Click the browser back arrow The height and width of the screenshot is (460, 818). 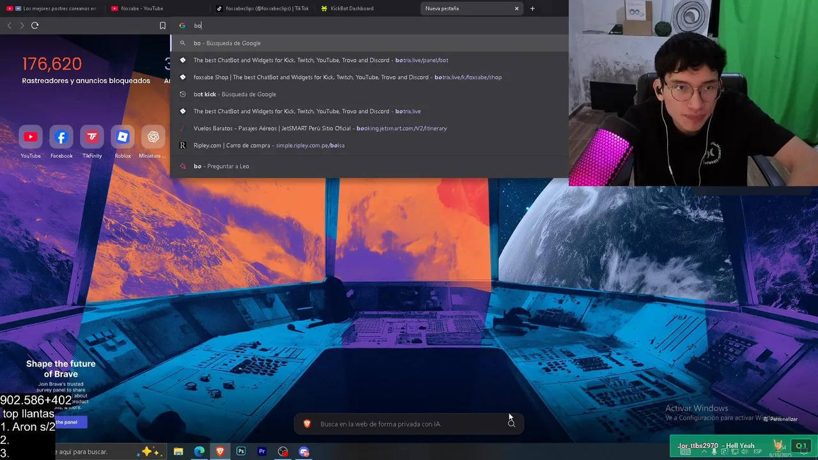(x=9, y=26)
